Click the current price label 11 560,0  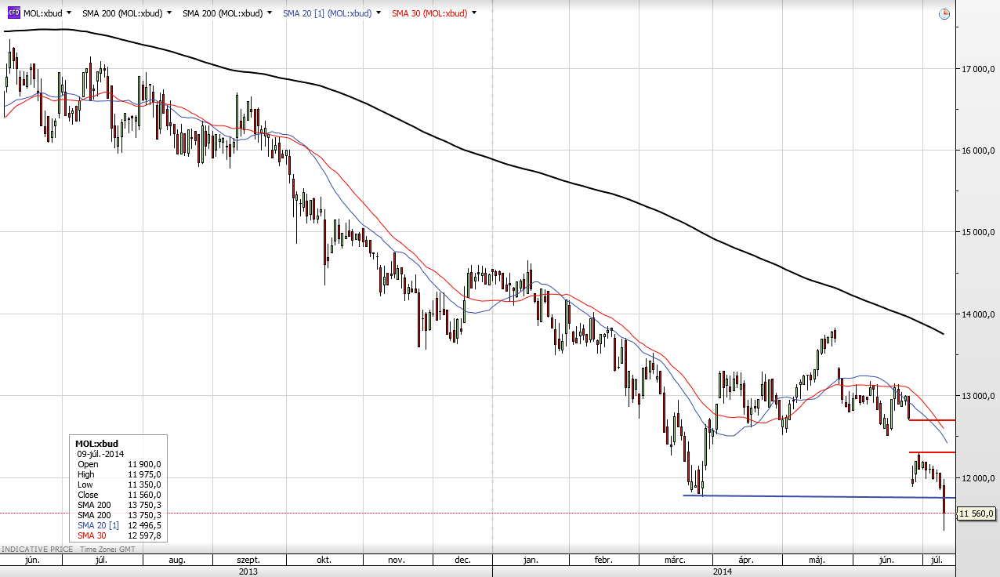[x=976, y=513]
